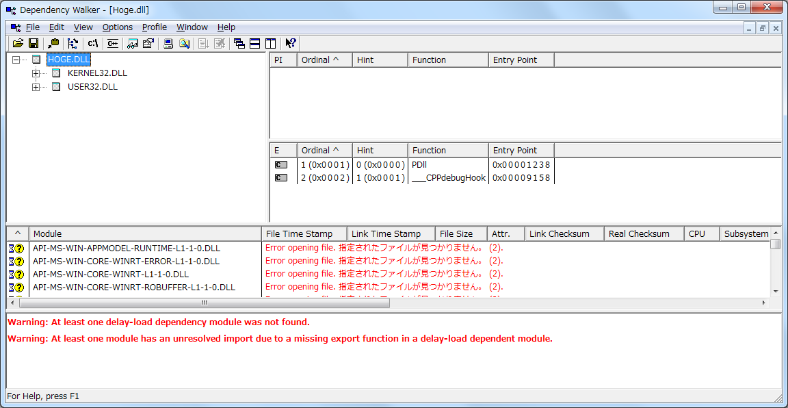Screen dimensions: 788x408
Task: Click the module list horizontal scrollbar thumb
Action: click(204, 303)
